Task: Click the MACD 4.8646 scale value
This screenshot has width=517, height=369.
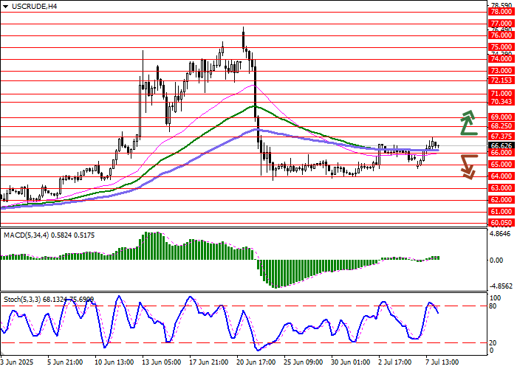Action: click(500, 233)
